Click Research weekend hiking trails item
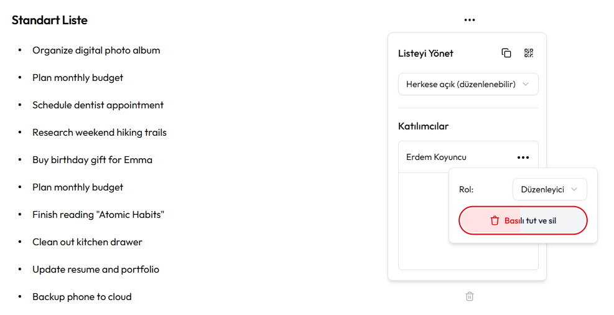614x315 pixels. point(100,133)
